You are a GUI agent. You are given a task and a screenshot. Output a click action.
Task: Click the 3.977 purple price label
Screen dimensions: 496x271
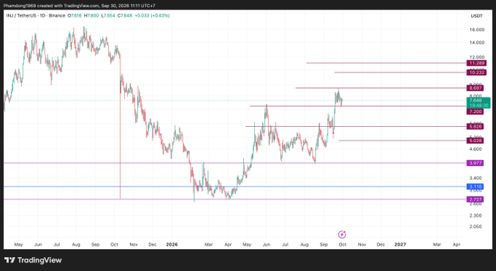click(476, 163)
